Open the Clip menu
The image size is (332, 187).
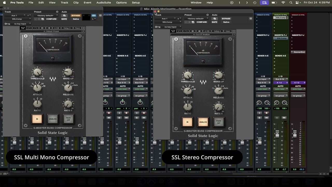(x=76, y=3)
